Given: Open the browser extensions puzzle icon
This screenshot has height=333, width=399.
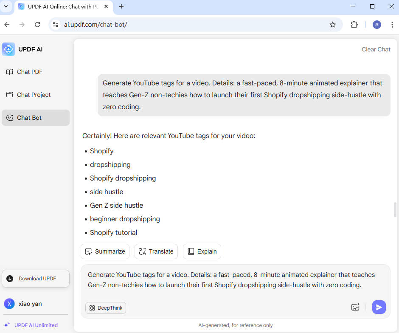Looking at the screenshot, I should (x=354, y=25).
